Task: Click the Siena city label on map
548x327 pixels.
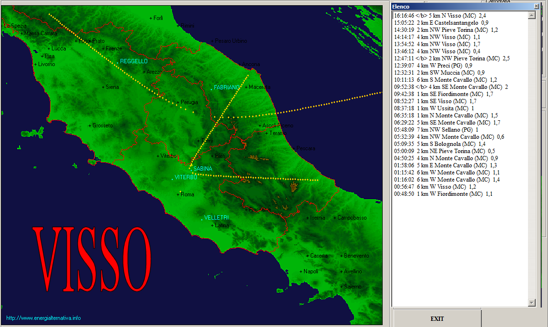Action: [112, 87]
